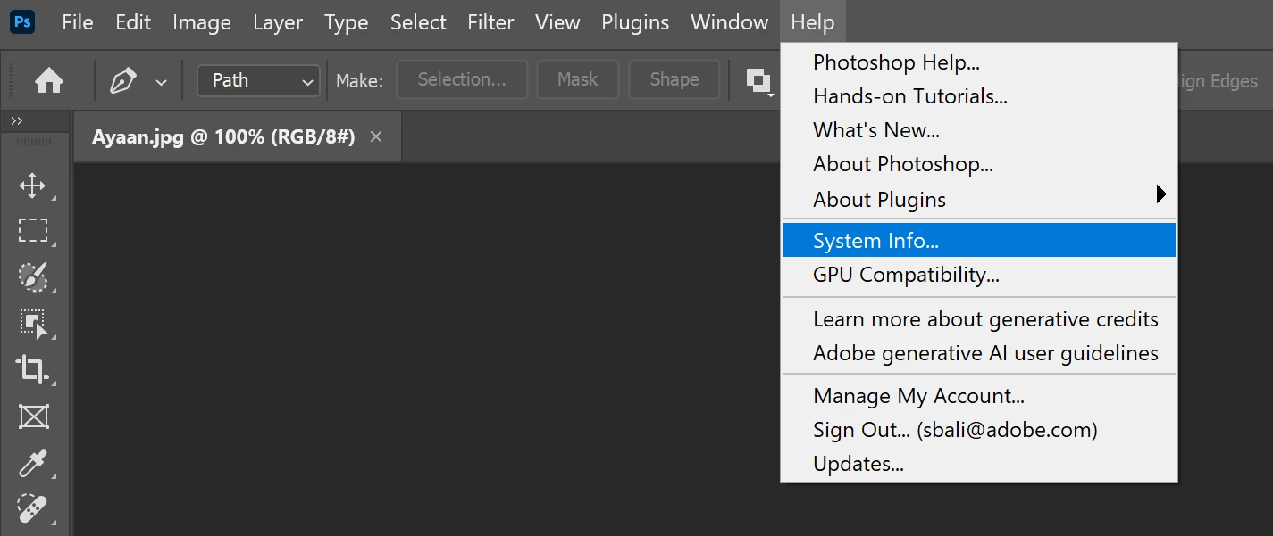Click the Photoshop Ps logo icon
This screenshot has height=536, width=1273.
22,22
